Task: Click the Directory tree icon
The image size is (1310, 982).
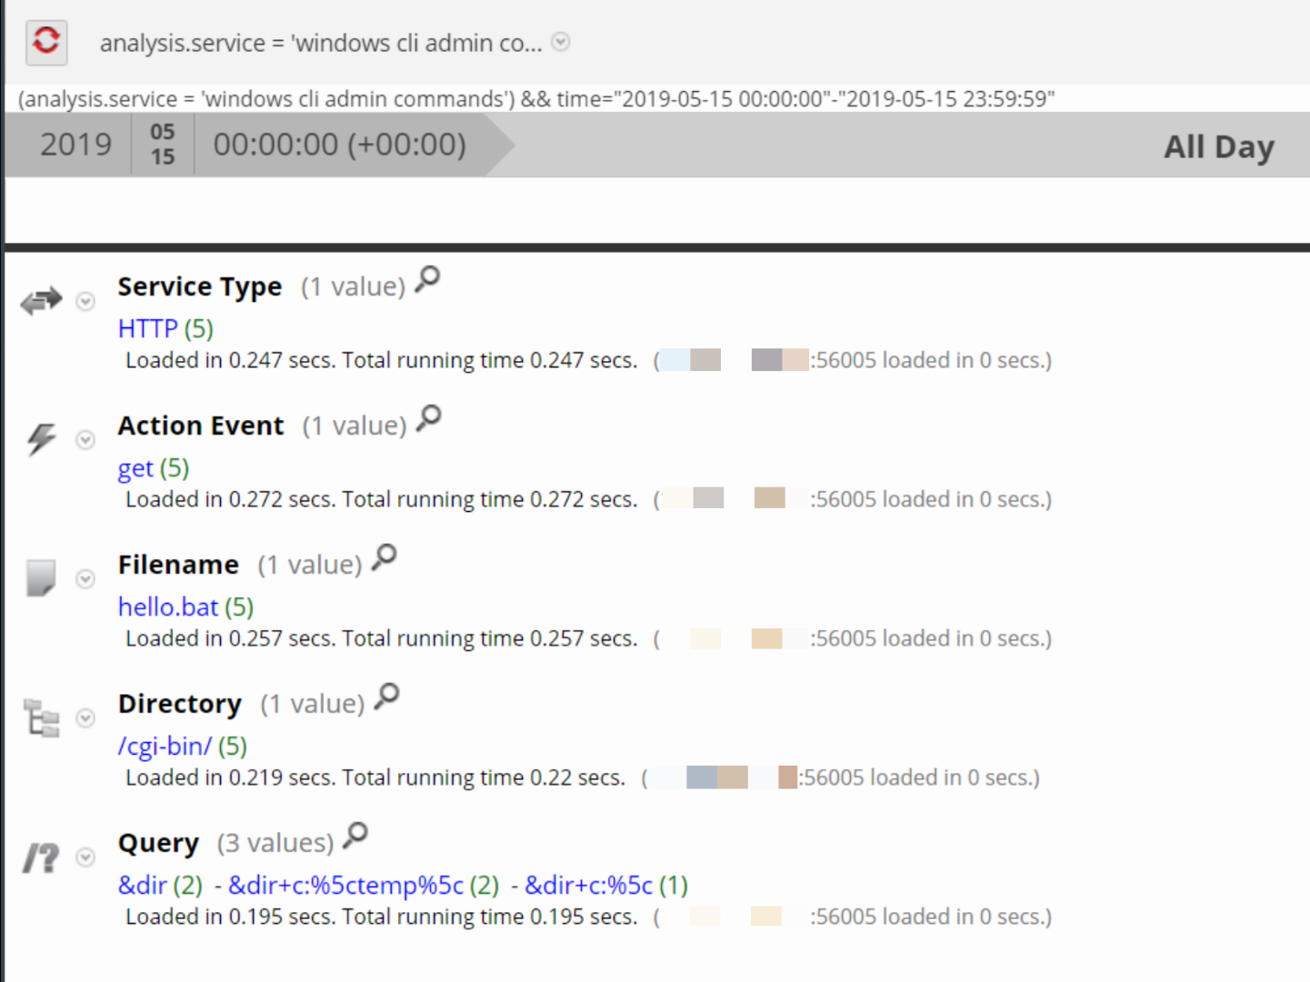Action: [42, 718]
